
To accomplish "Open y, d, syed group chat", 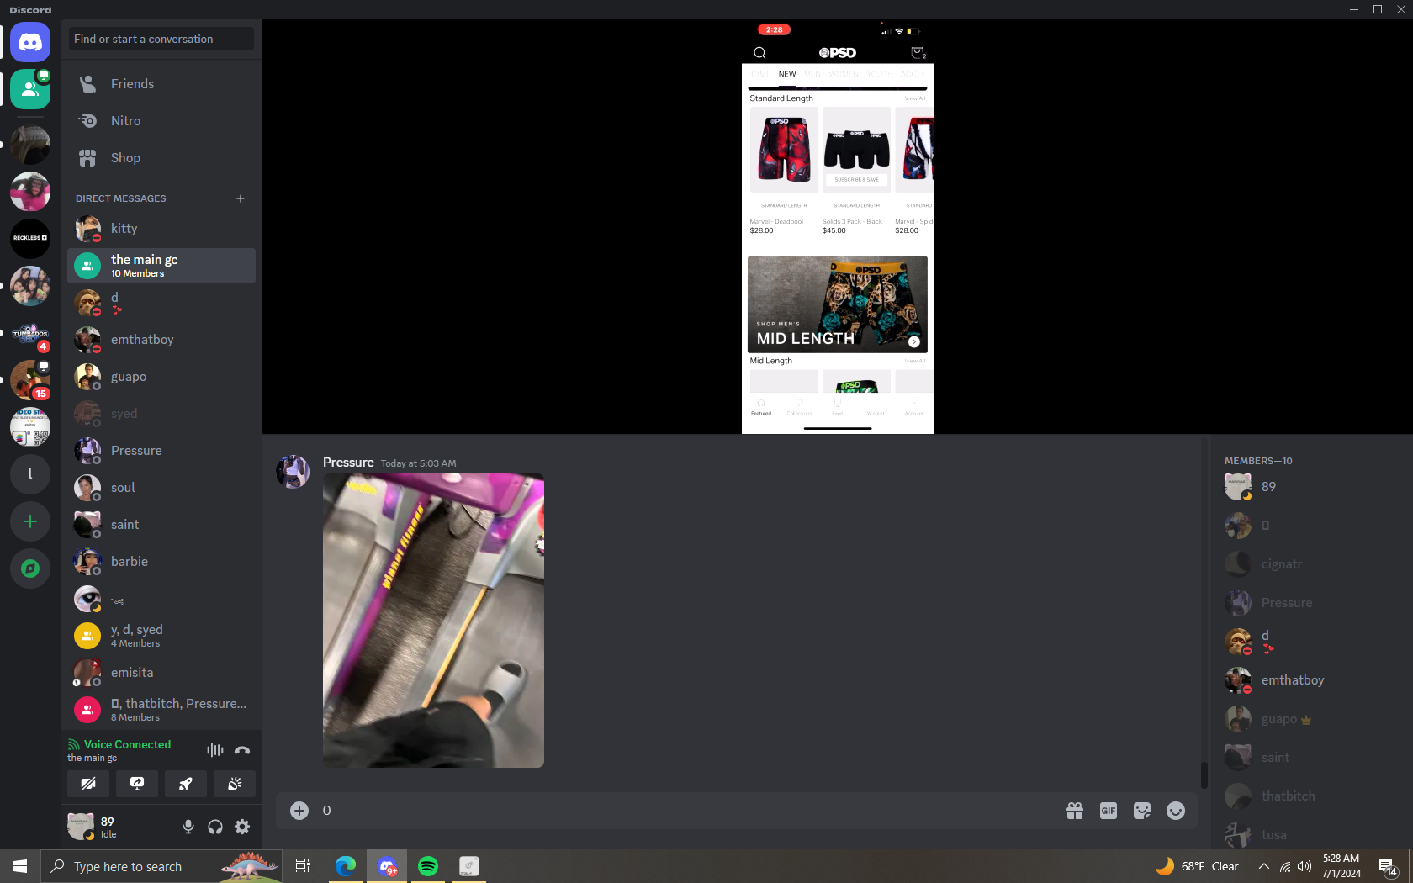I will coord(161,636).
